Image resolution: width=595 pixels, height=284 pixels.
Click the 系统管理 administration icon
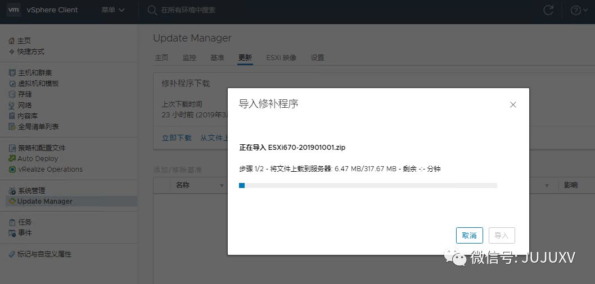coord(12,191)
